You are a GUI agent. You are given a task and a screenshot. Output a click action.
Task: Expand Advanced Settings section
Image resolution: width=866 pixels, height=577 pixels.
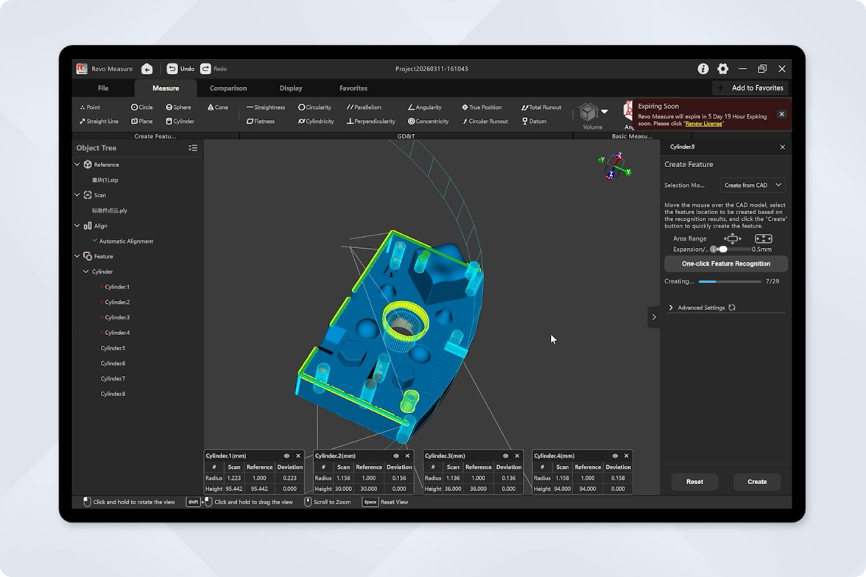(x=671, y=308)
